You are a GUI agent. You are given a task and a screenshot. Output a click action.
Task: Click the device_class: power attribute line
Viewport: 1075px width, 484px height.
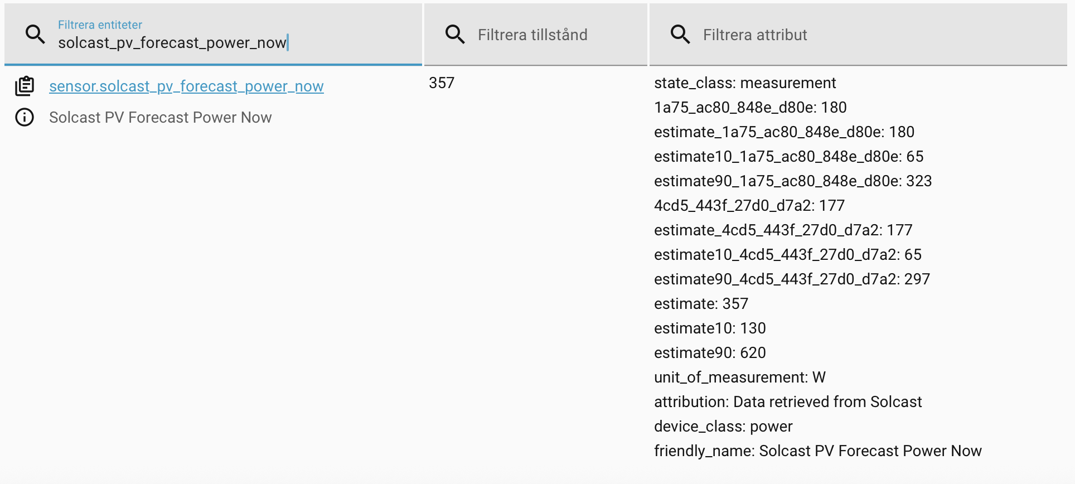[723, 427]
